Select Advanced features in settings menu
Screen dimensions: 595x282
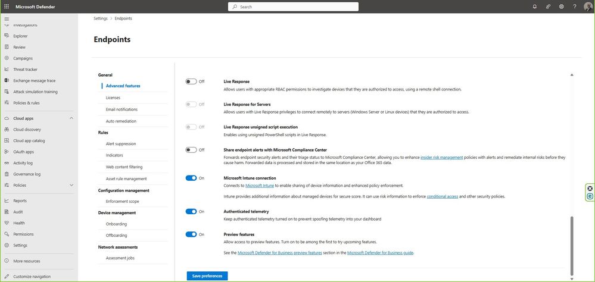click(123, 86)
